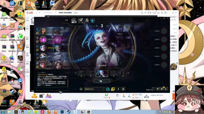Open Huya sidebar Categories item

[27, 54]
